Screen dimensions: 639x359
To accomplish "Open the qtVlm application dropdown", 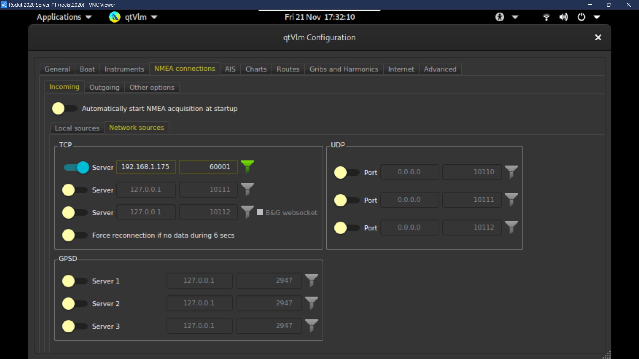I will 133,17.
